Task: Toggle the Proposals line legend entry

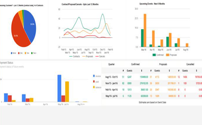Action: pos(88,56)
